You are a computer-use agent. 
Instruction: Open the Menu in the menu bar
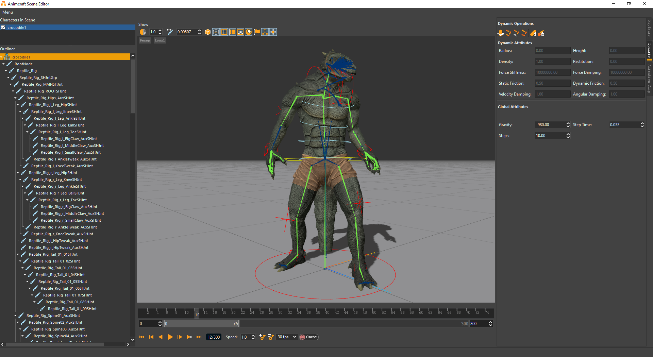[7, 12]
